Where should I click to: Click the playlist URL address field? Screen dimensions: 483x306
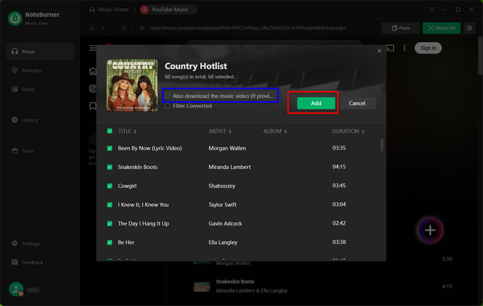click(x=248, y=28)
